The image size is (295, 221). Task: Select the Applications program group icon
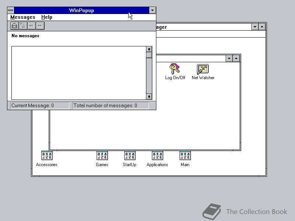(157, 159)
